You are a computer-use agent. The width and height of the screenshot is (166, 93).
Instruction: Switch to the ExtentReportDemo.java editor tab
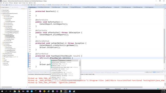pyautogui.click(x=44, y=7)
